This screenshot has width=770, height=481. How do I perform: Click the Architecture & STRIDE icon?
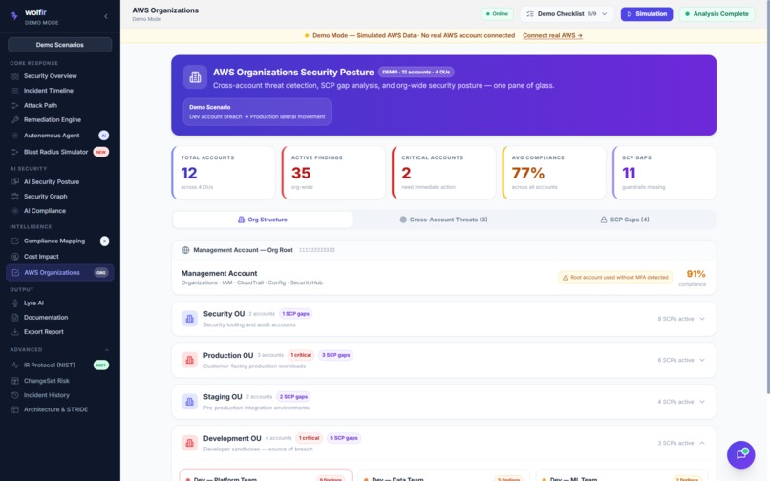tap(15, 409)
